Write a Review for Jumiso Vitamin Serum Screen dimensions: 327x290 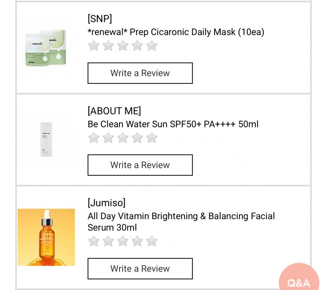pyautogui.click(x=140, y=269)
